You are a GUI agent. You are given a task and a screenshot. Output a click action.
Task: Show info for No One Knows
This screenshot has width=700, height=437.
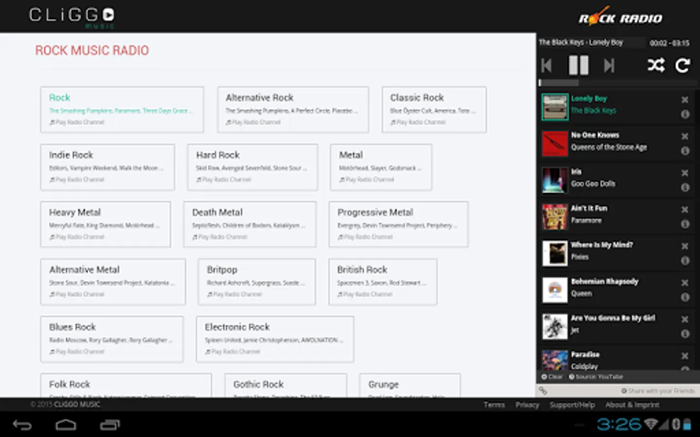[685, 151]
